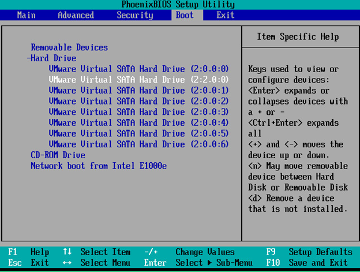Select SATA Hard Drive (2:0.0:0)
The height and width of the screenshot is (272, 360).
point(138,69)
